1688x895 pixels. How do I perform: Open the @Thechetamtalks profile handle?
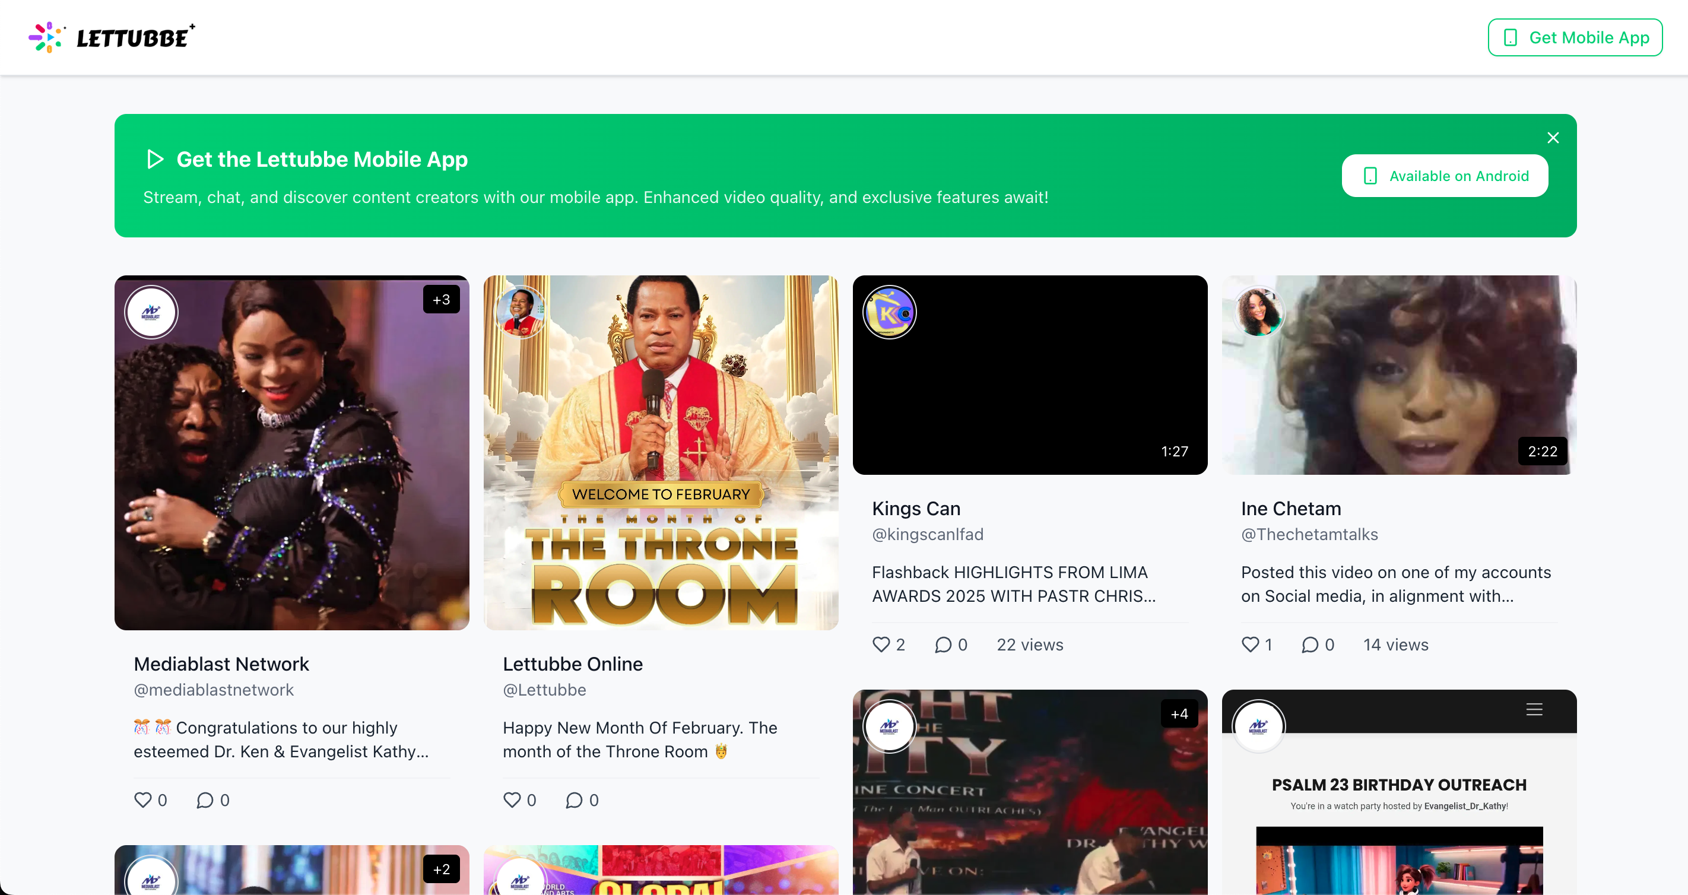[1309, 534]
